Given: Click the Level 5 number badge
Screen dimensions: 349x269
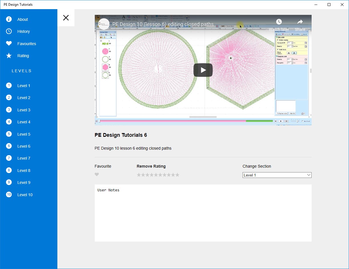Looking at the screenshot, I should click(x=9, y=134).
